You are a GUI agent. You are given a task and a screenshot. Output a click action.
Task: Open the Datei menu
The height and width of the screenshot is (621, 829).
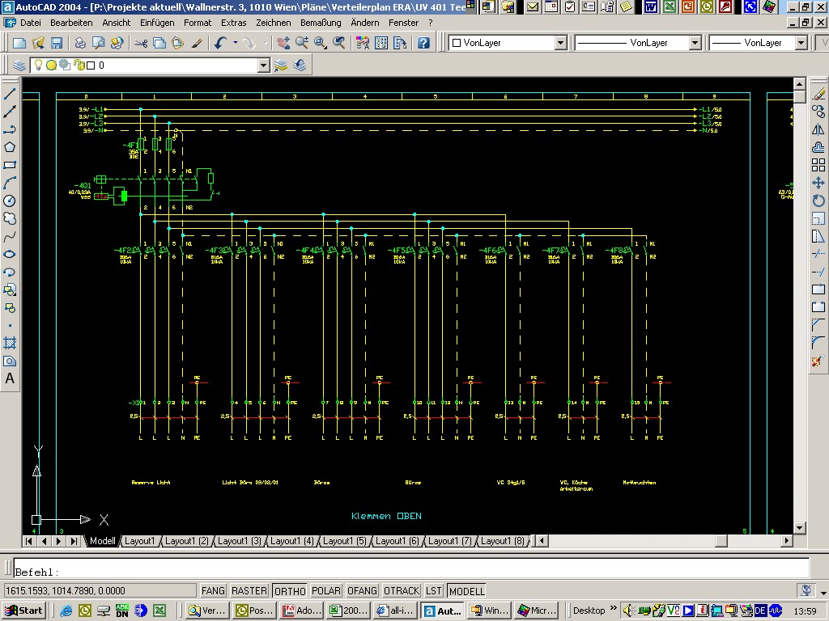click(31, 23)
